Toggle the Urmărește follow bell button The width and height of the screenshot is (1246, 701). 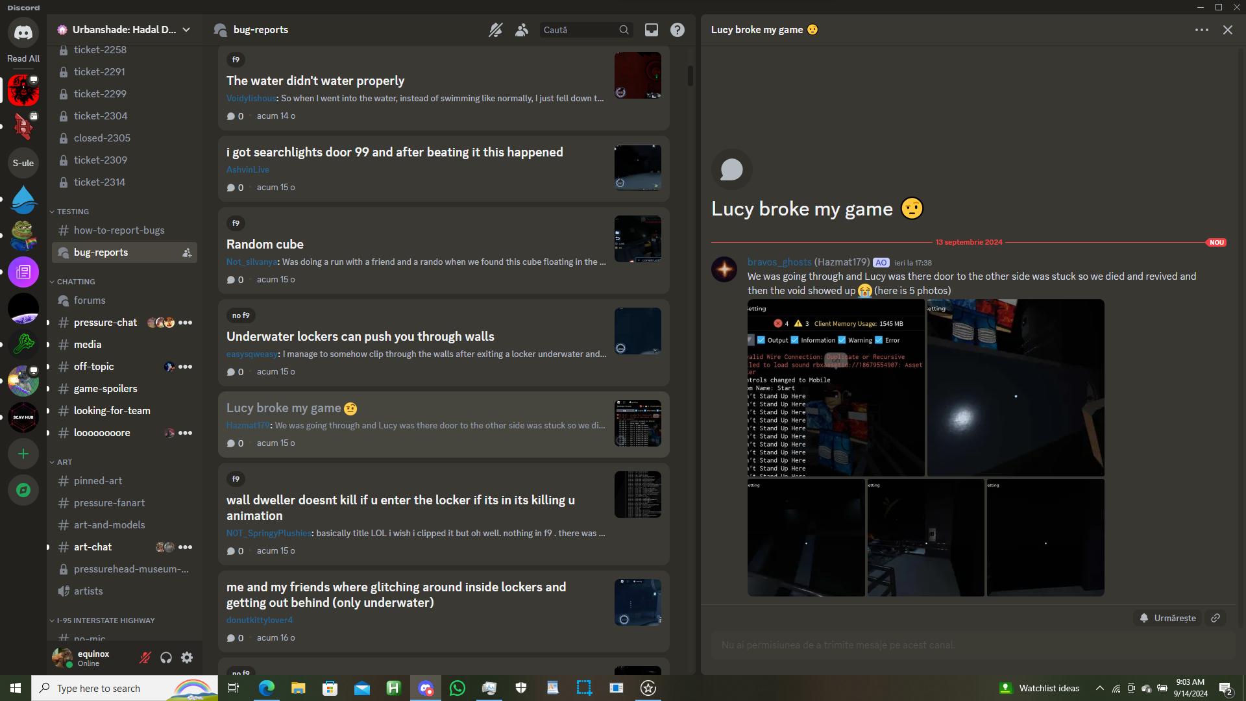1168,618
